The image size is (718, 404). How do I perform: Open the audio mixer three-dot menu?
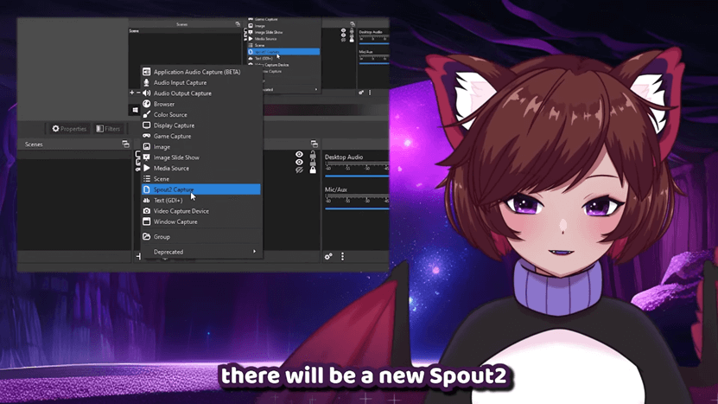(x=342, y=256)
